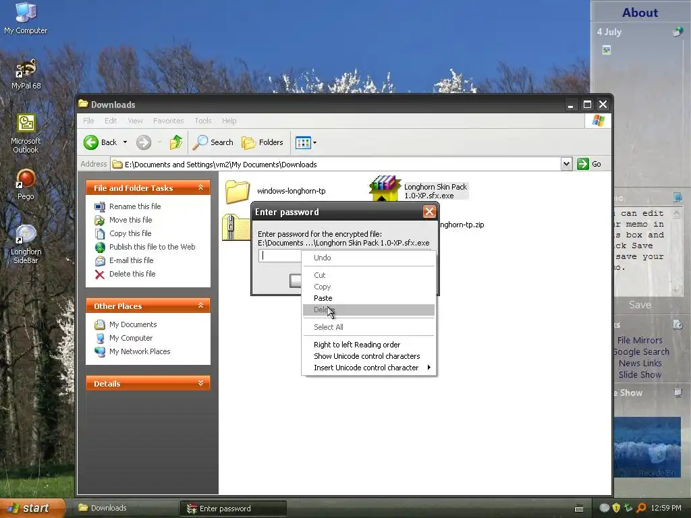Expand the Address bar dropdown
691x518 pixels.
(x=566, y=164)
